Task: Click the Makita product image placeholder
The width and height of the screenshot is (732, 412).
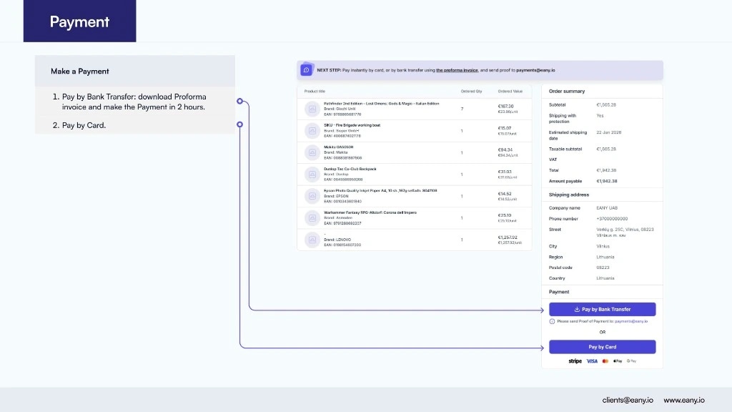Action: pyautogui.click(x=312, y=152)
